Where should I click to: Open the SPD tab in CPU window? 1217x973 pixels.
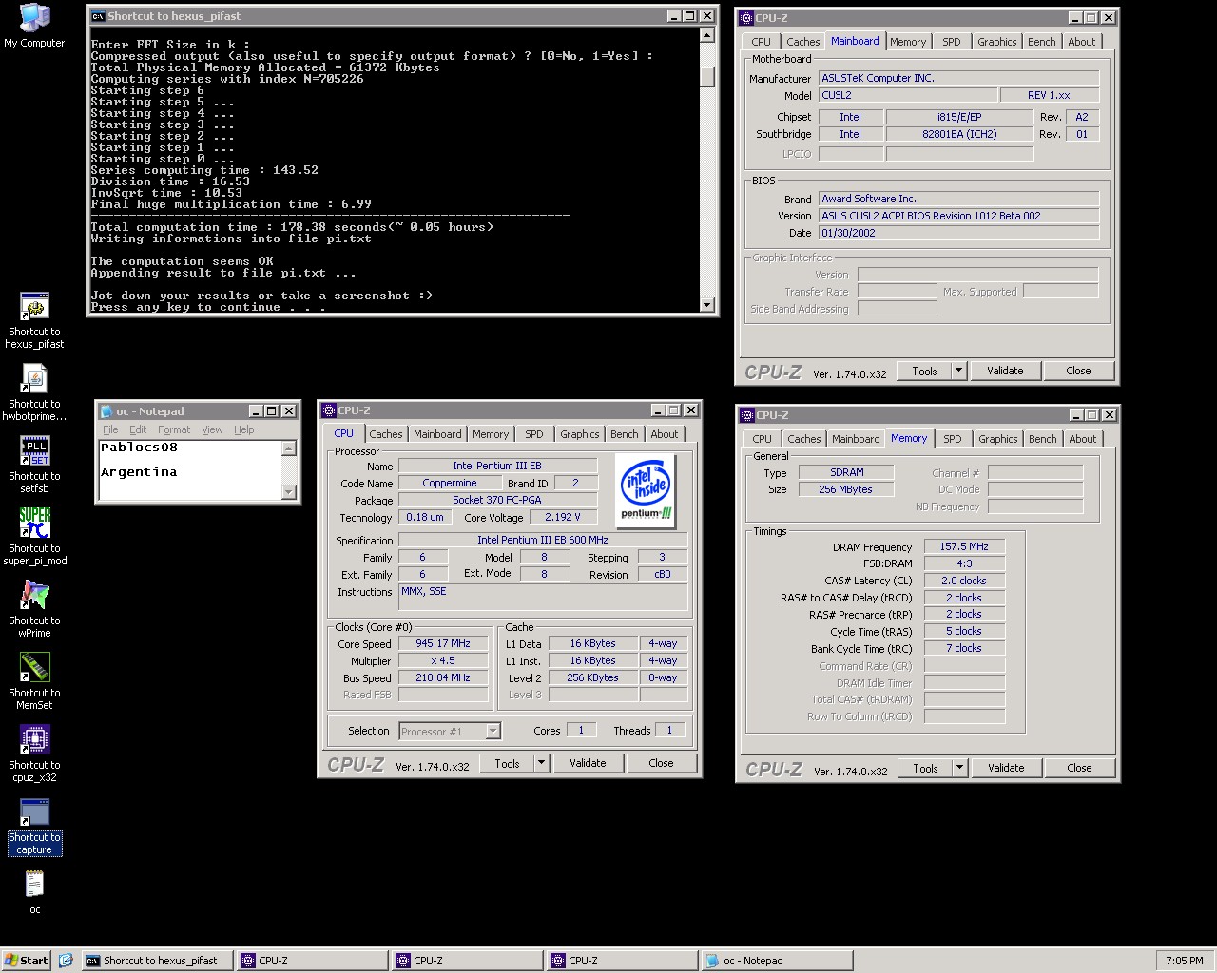click(x=534, y=434)
